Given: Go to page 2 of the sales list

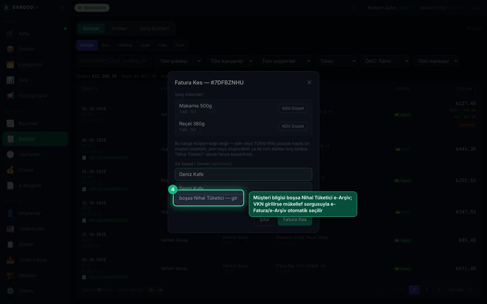Looking at the screenshot, I should click(426, 290).
